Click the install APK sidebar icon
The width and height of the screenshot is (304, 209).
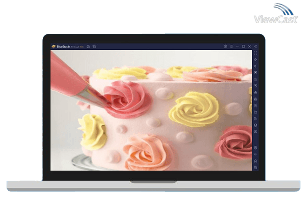click(x=256, y=92)
